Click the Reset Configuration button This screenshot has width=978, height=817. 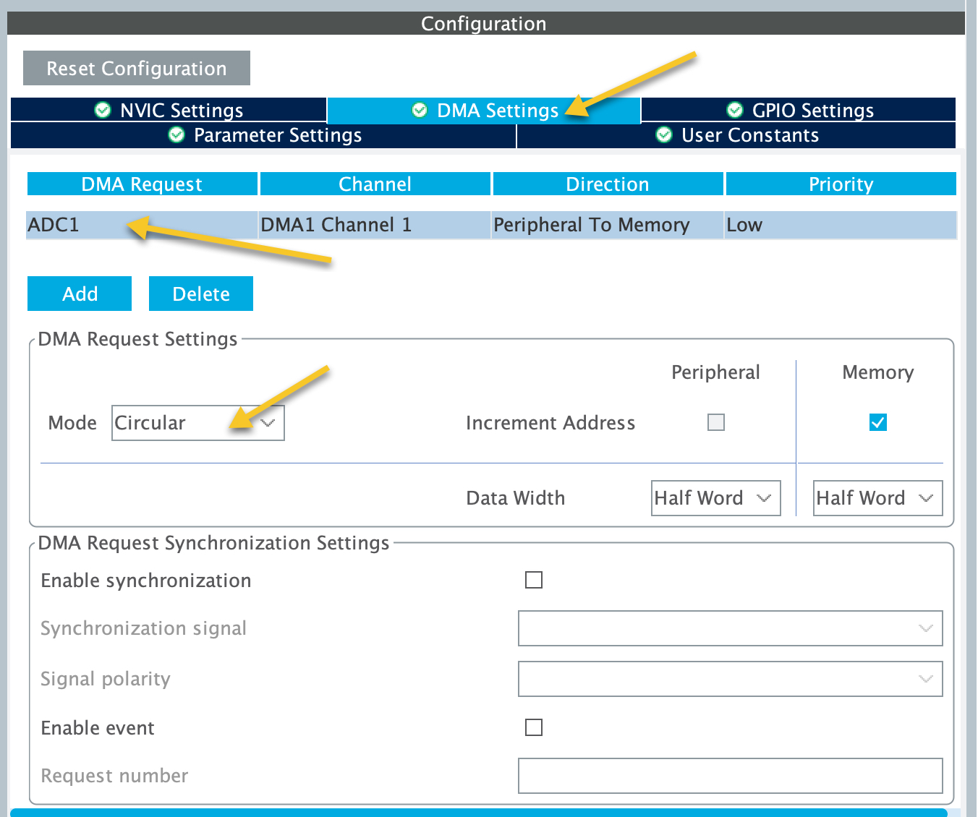136,68
